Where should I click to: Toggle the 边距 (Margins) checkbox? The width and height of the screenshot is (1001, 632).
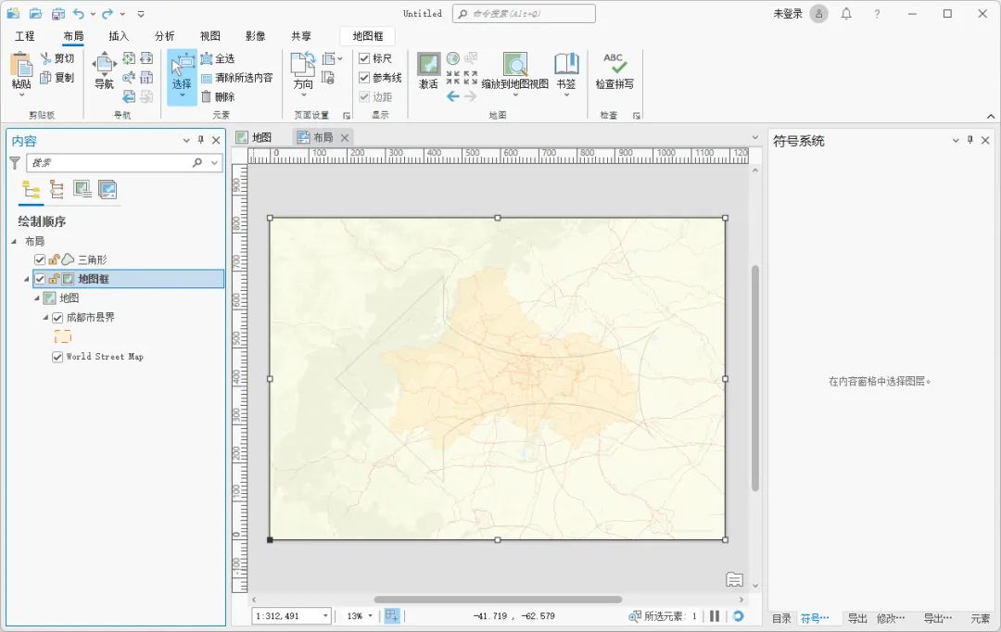pos(364,96)
